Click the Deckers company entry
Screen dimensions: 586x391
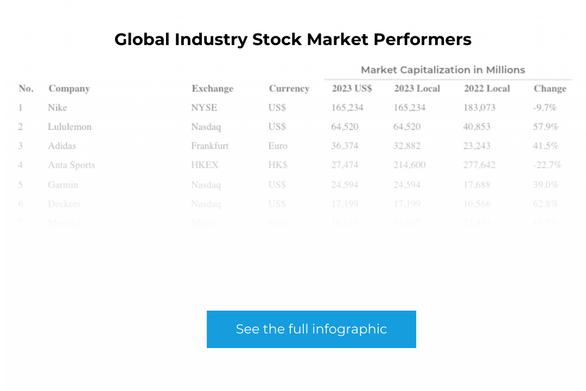tap(64, 204)
